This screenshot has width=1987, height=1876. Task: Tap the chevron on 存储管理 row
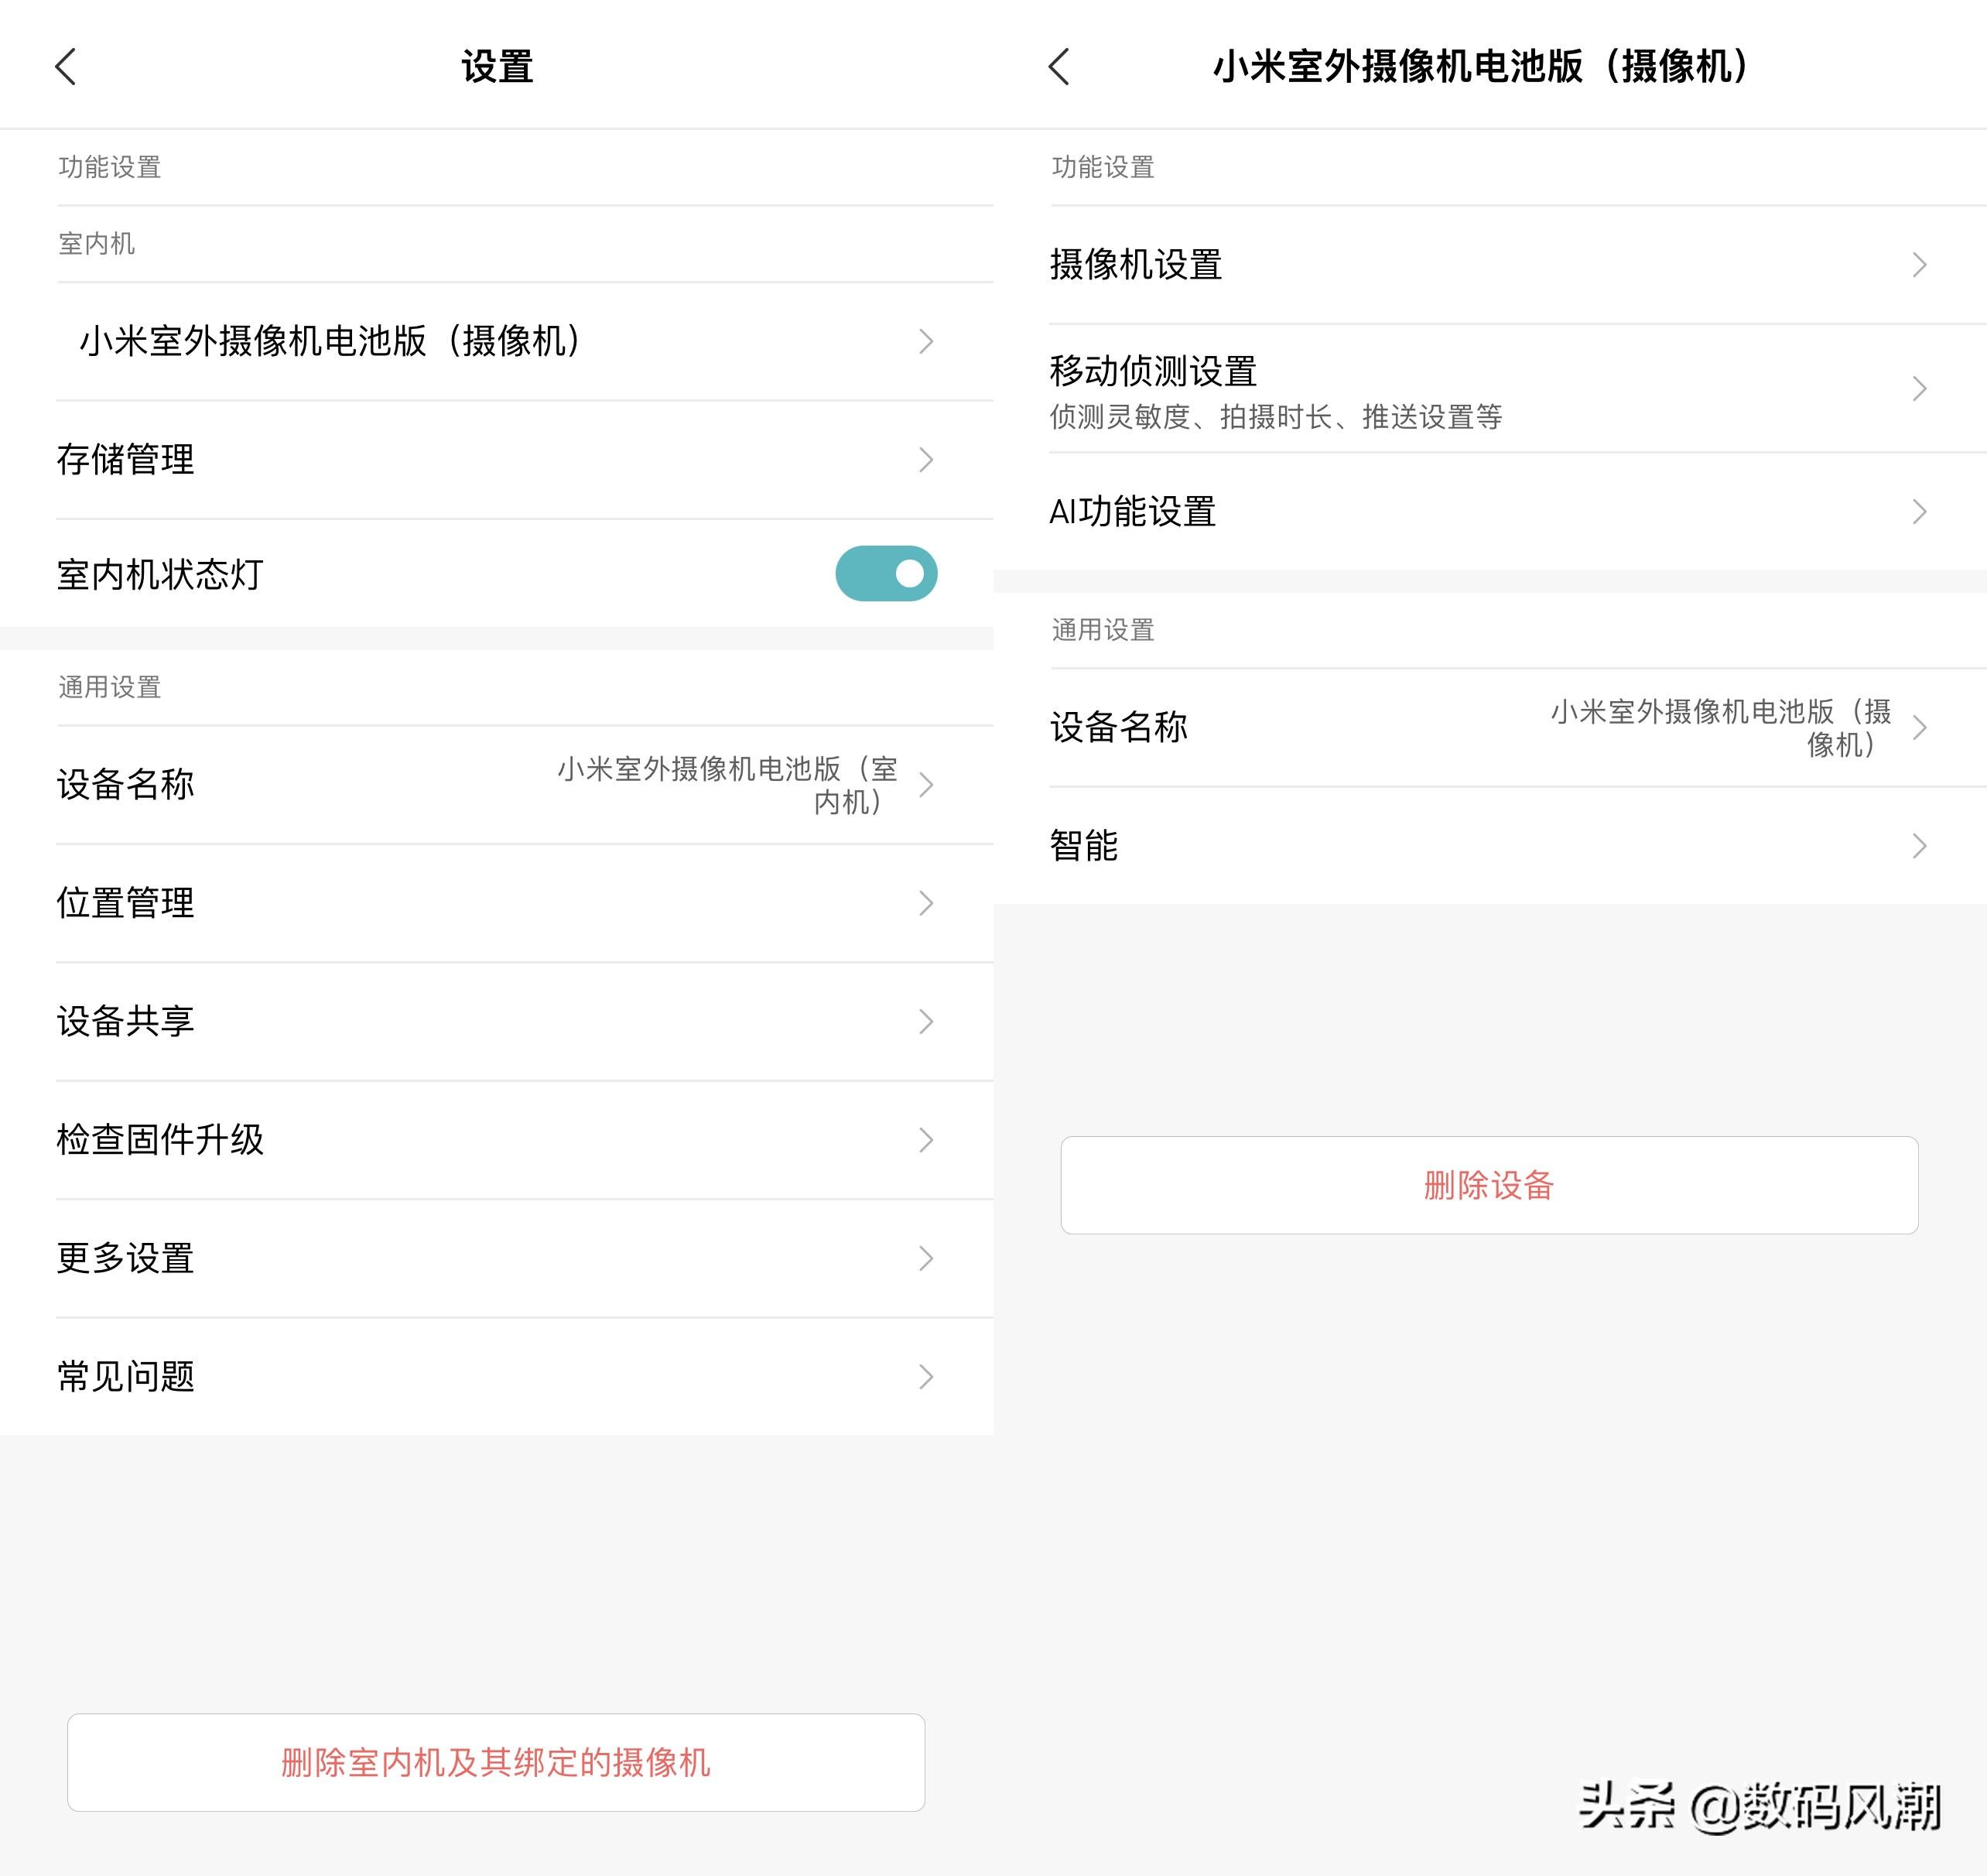tap(926, 460)
